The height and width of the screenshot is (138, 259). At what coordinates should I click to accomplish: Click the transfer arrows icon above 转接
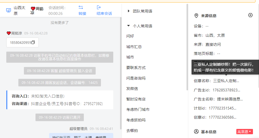[81, 8]
